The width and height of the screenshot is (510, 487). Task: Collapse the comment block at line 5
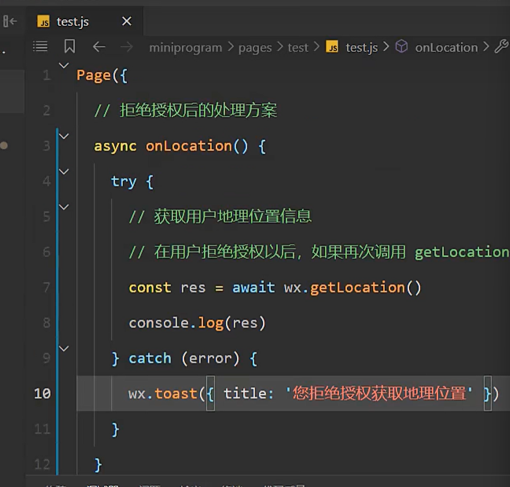pyautogui.click(x=64, y=207)
